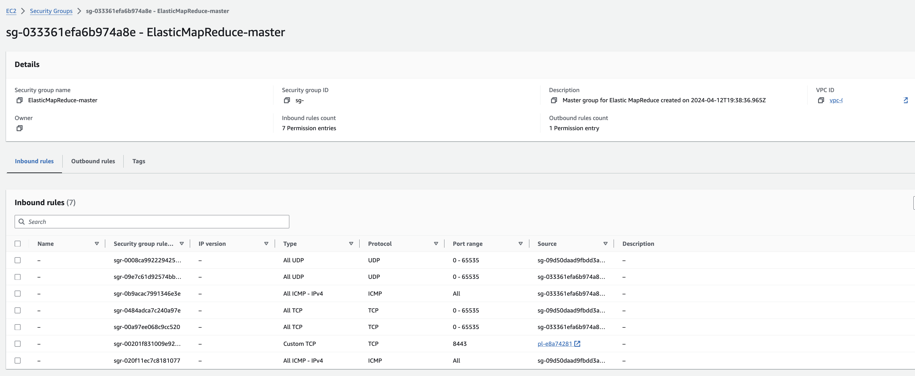Toggle the select-all rules checkbox
The height and width of the screenshot is (376, 915).
coord(18,244)
